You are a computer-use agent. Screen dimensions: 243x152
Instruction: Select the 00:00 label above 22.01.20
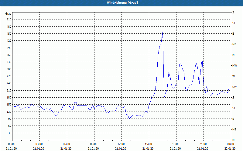(x=231, y=144)
